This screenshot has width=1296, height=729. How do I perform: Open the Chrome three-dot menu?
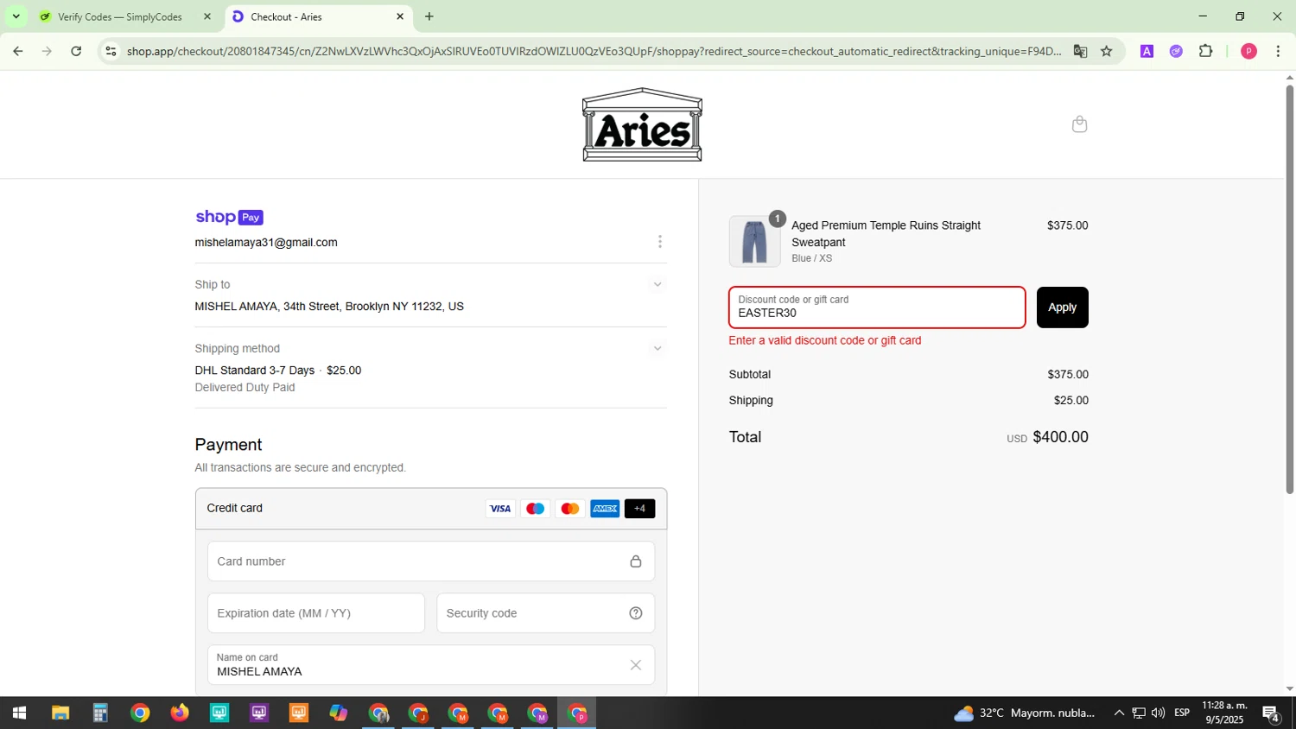pyautogui.click(x=1278, y=51)
